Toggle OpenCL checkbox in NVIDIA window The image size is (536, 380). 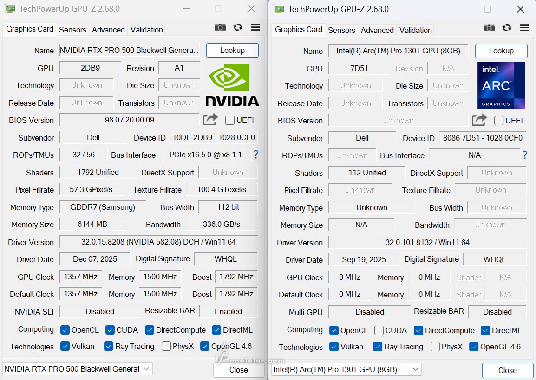pyautogui.click(x=65, y=330)
